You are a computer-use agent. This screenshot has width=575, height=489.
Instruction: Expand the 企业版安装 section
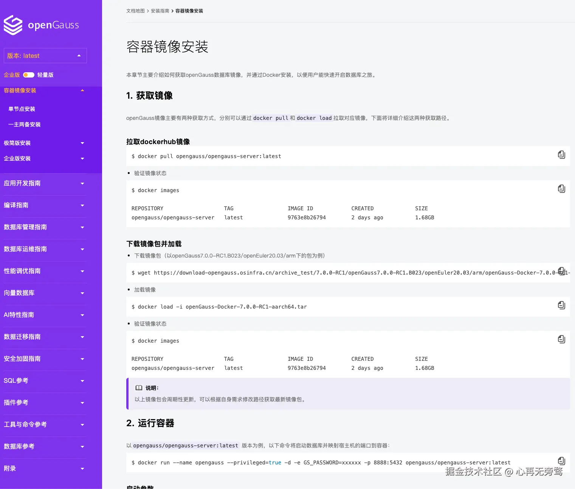[82, 158]
